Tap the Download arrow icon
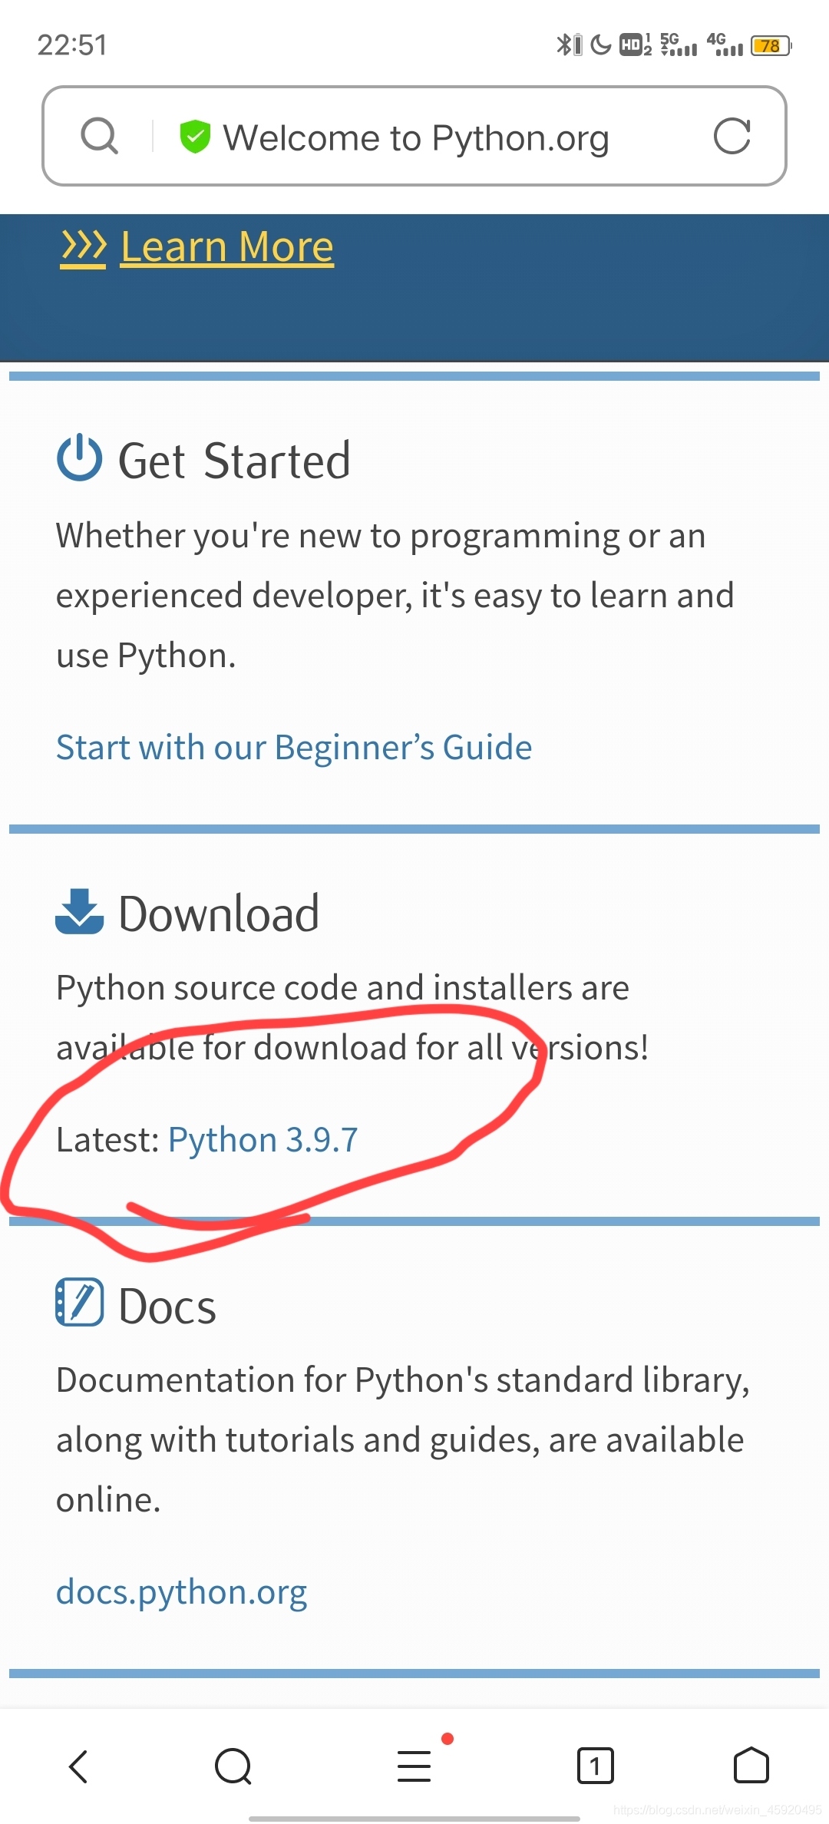This screenshot has height=1824, width=829. 80,912
